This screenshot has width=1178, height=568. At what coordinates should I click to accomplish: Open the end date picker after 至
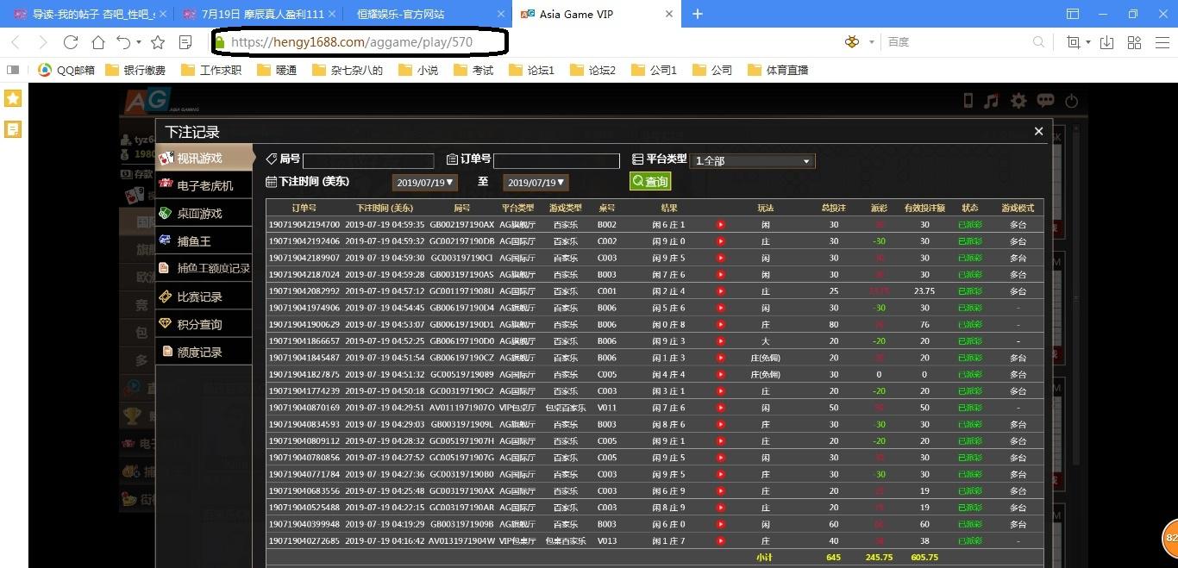536,183
